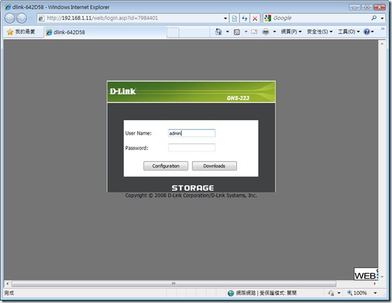Select the dlink-642D5B tab
The image size is (392, 303).
click(x=105, y=32)
